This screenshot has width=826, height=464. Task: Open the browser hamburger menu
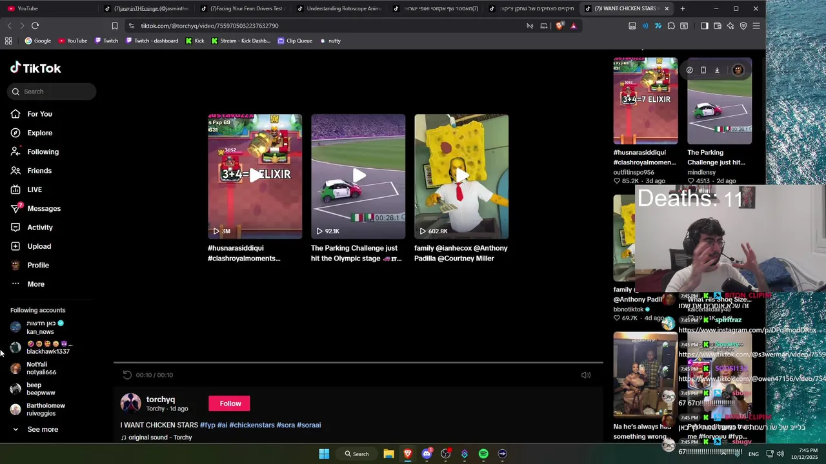756,26
